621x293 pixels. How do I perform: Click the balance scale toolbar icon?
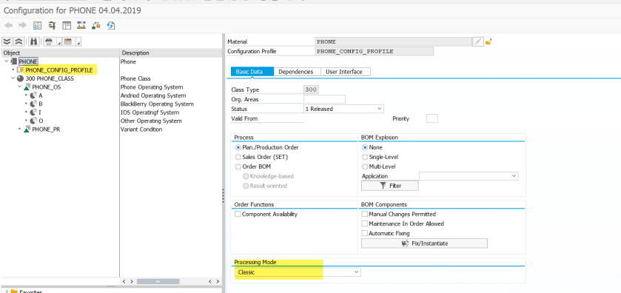pos(52,26)
